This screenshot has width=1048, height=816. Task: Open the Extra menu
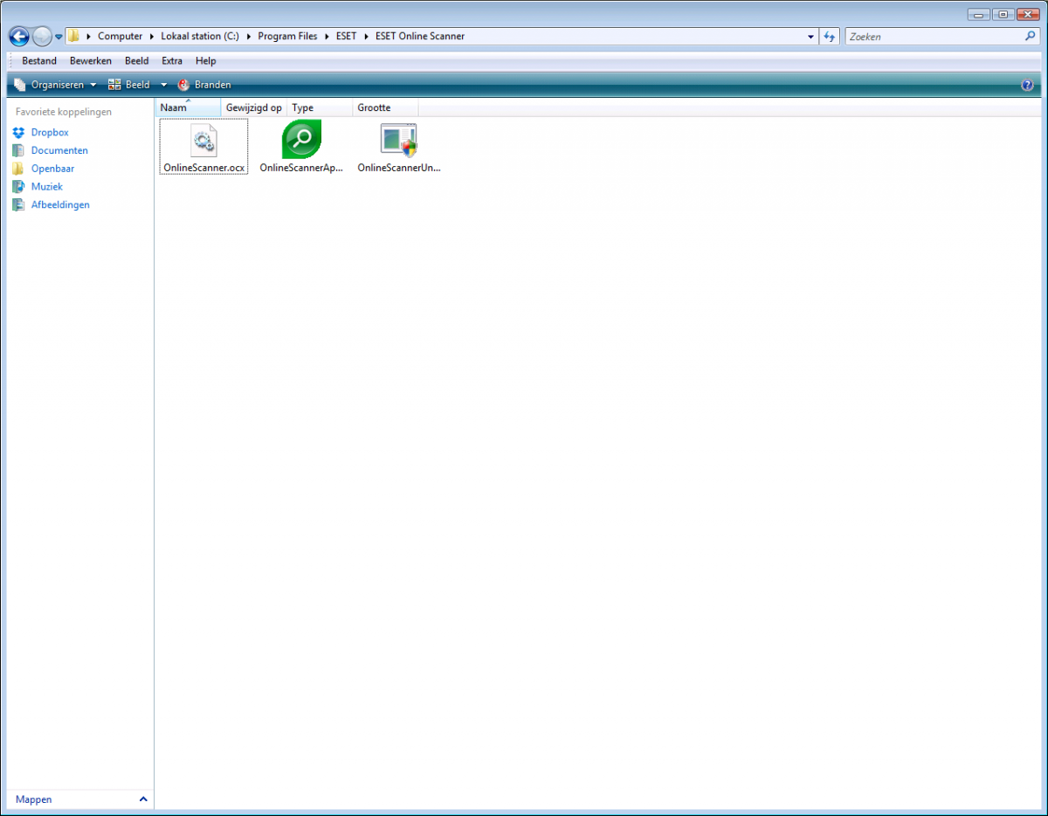point(172,61)
